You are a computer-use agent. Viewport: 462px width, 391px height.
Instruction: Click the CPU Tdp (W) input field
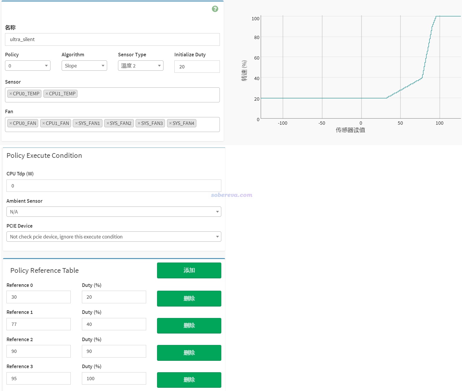pyautogui.click(x=114, y=186)
